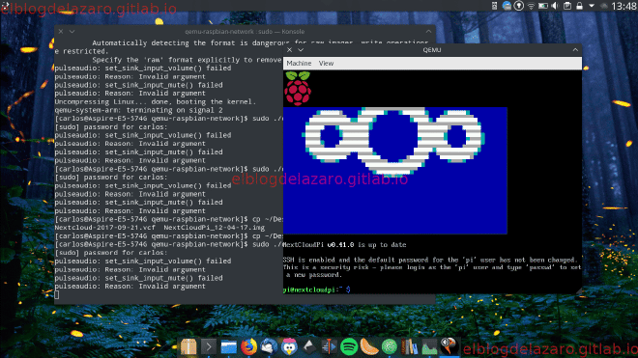Open the View menu in QEMU
This screenshot has height=358, width=638.
(x=326, y=64)
